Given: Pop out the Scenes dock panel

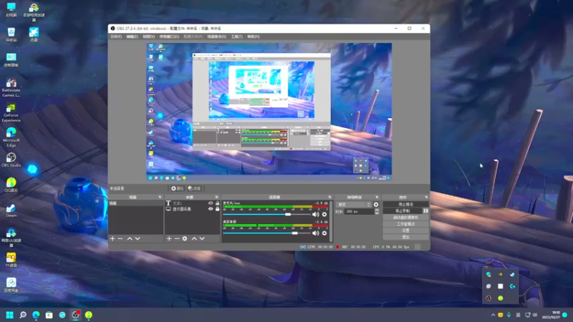Looking at the screenshot, I should [160, 197].
